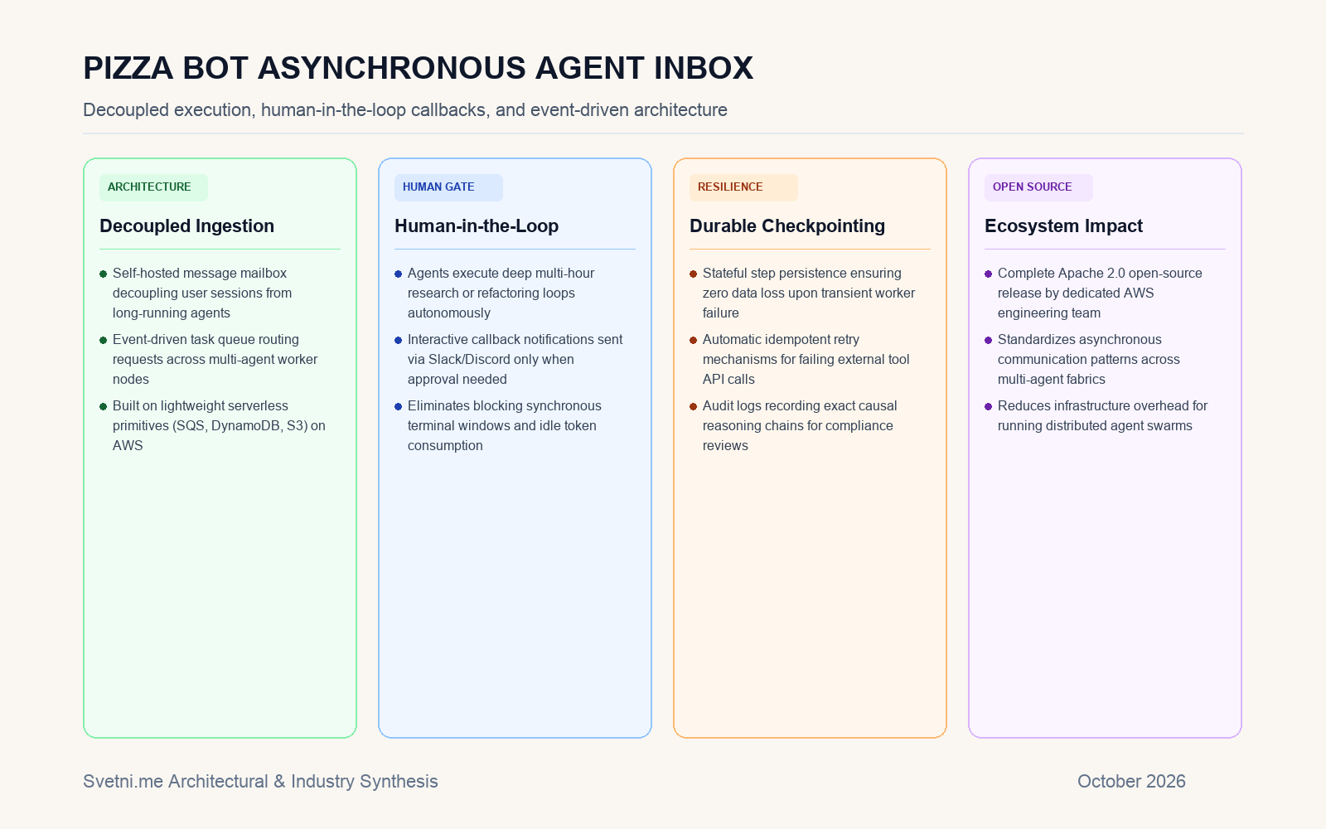Click the RESILIENCE tag badge
The image size is (1326, 829).
coord(743,187)
